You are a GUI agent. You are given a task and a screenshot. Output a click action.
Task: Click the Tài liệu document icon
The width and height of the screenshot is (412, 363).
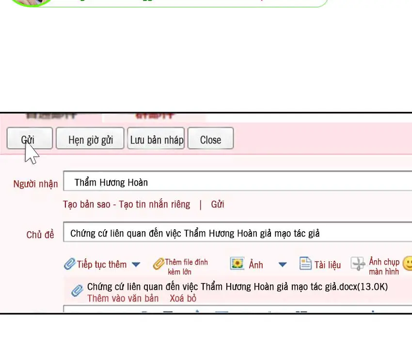[x=305, y=264]
